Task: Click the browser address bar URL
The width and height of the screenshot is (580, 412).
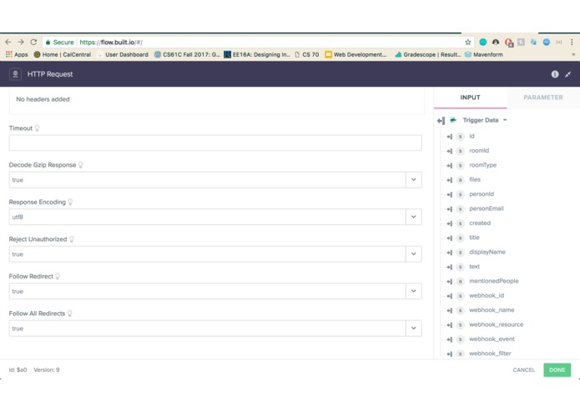Action: point(111,43)
